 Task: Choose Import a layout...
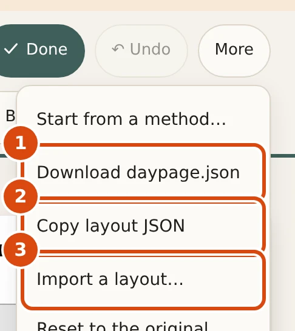point(143,279)
